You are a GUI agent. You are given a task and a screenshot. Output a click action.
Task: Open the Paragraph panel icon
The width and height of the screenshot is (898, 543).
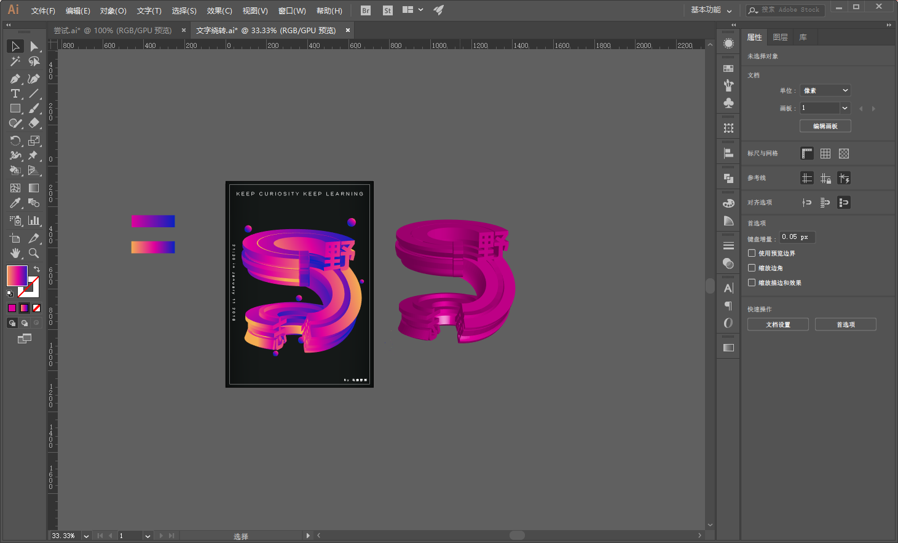(x=728, y=305)
